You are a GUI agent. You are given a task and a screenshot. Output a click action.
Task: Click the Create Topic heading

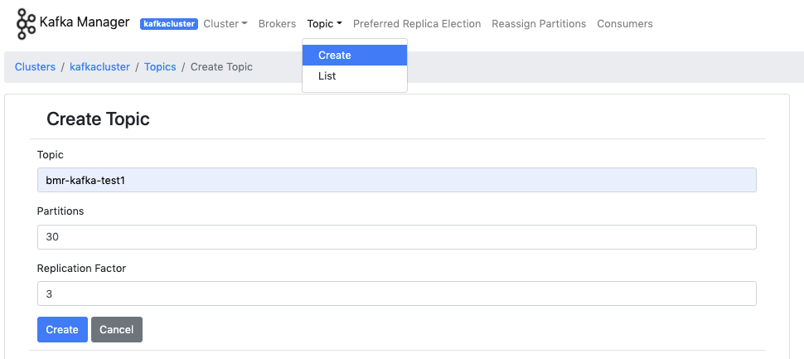click(x=98, y=119)
